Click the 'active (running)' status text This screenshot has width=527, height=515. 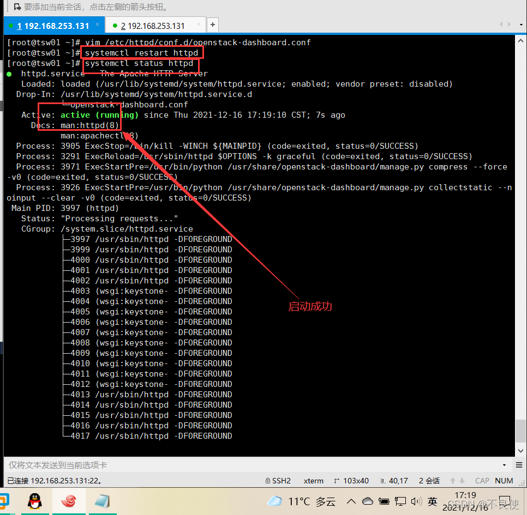pos(99,115)
